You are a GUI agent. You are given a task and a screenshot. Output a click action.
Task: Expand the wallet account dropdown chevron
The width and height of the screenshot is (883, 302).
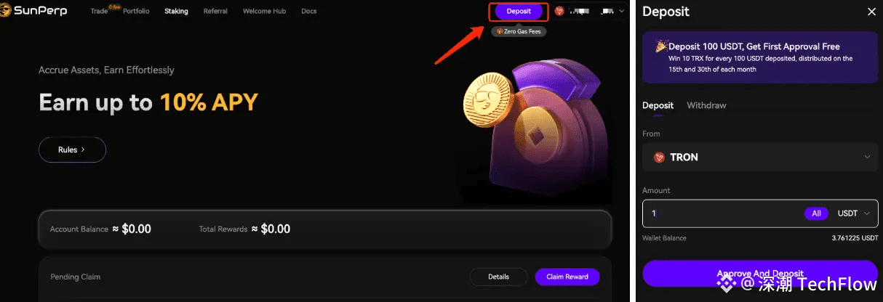pyautogui.click(x=622, y=12)
